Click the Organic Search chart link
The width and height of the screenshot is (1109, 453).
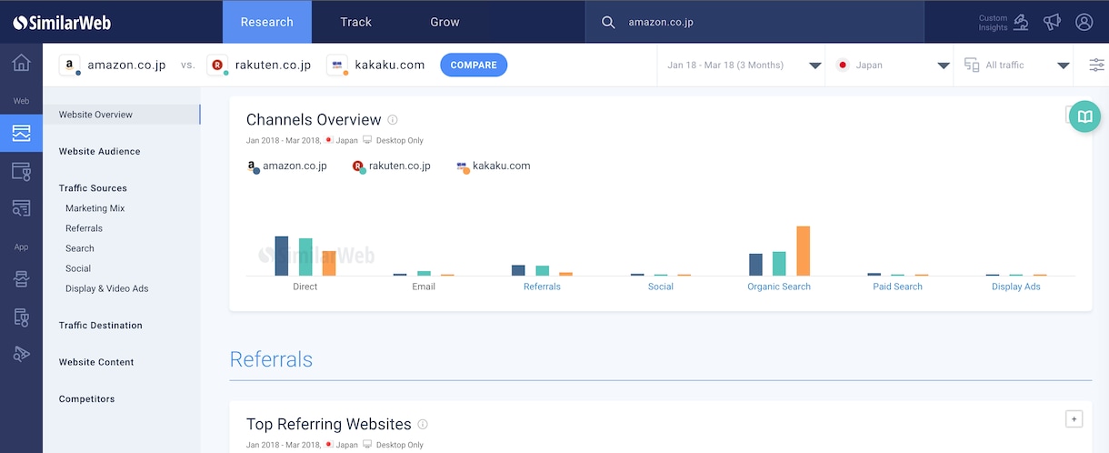779,287
